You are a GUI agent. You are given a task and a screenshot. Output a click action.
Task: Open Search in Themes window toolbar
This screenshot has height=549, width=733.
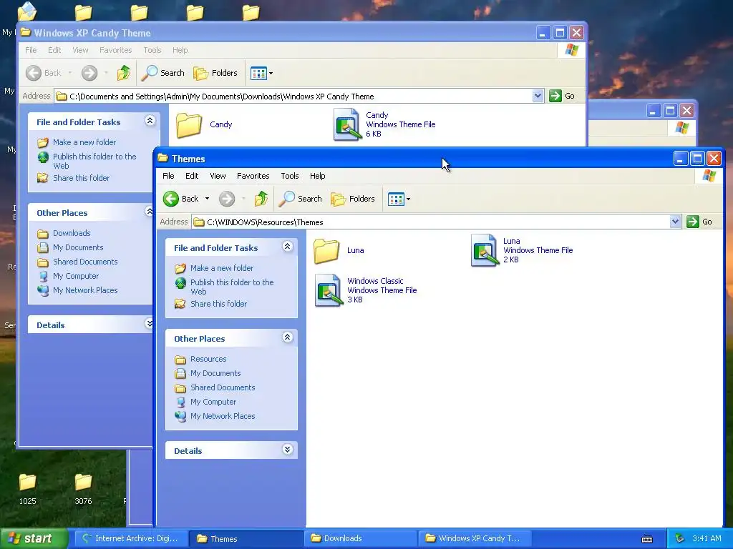301,199
